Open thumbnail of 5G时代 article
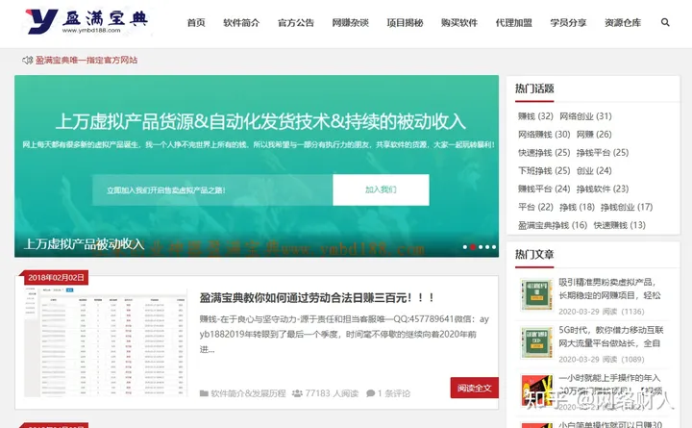The width and height of the screenshot is (692, 428). [536, 342]
